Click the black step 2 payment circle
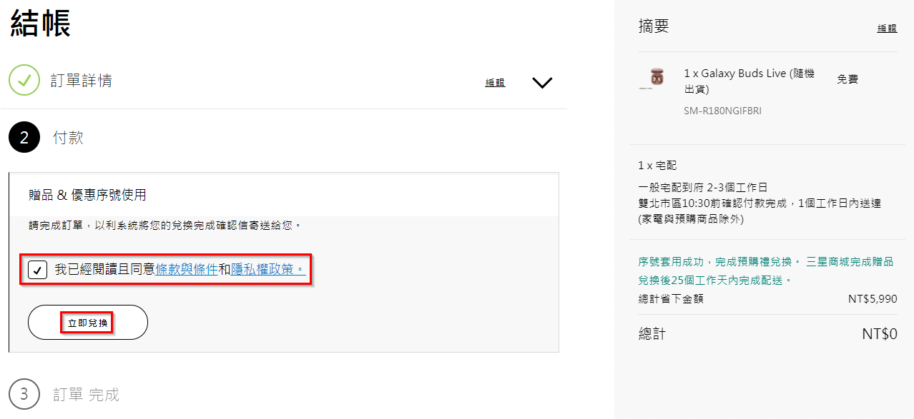This screenshot has height=419, width=914. click(x=24, y=137)
